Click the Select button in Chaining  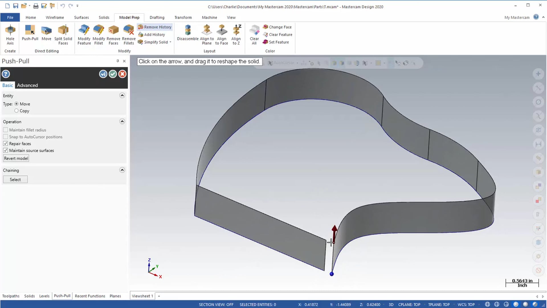pos(15,179)
